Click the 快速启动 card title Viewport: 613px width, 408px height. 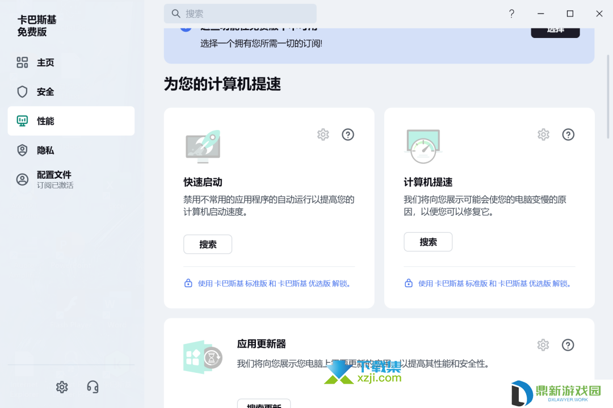point(203,182)
